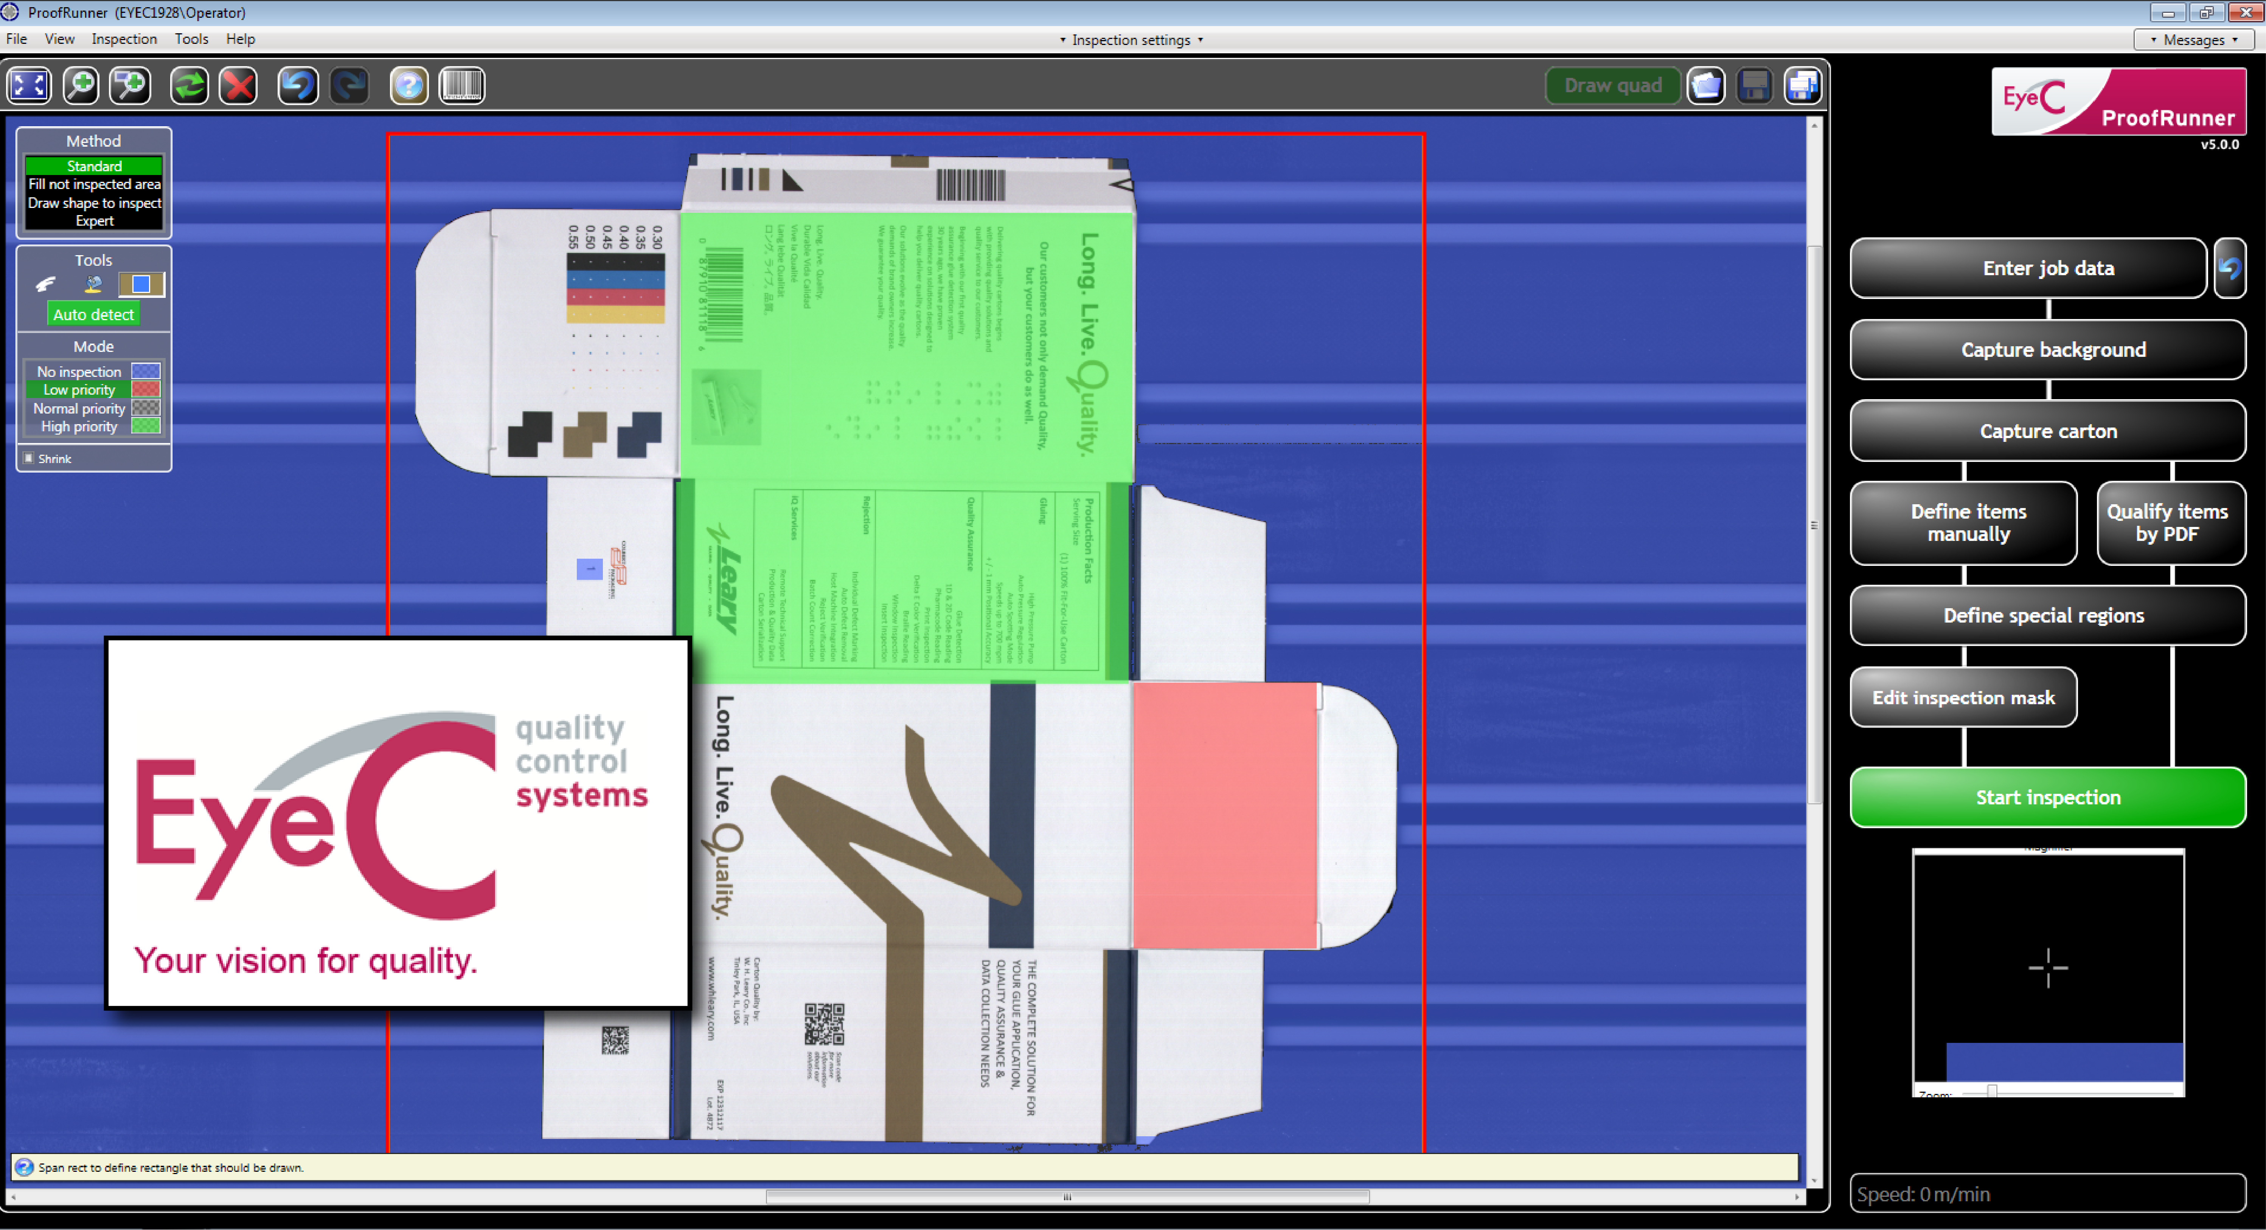Click the green High priority color swatch

145,426
